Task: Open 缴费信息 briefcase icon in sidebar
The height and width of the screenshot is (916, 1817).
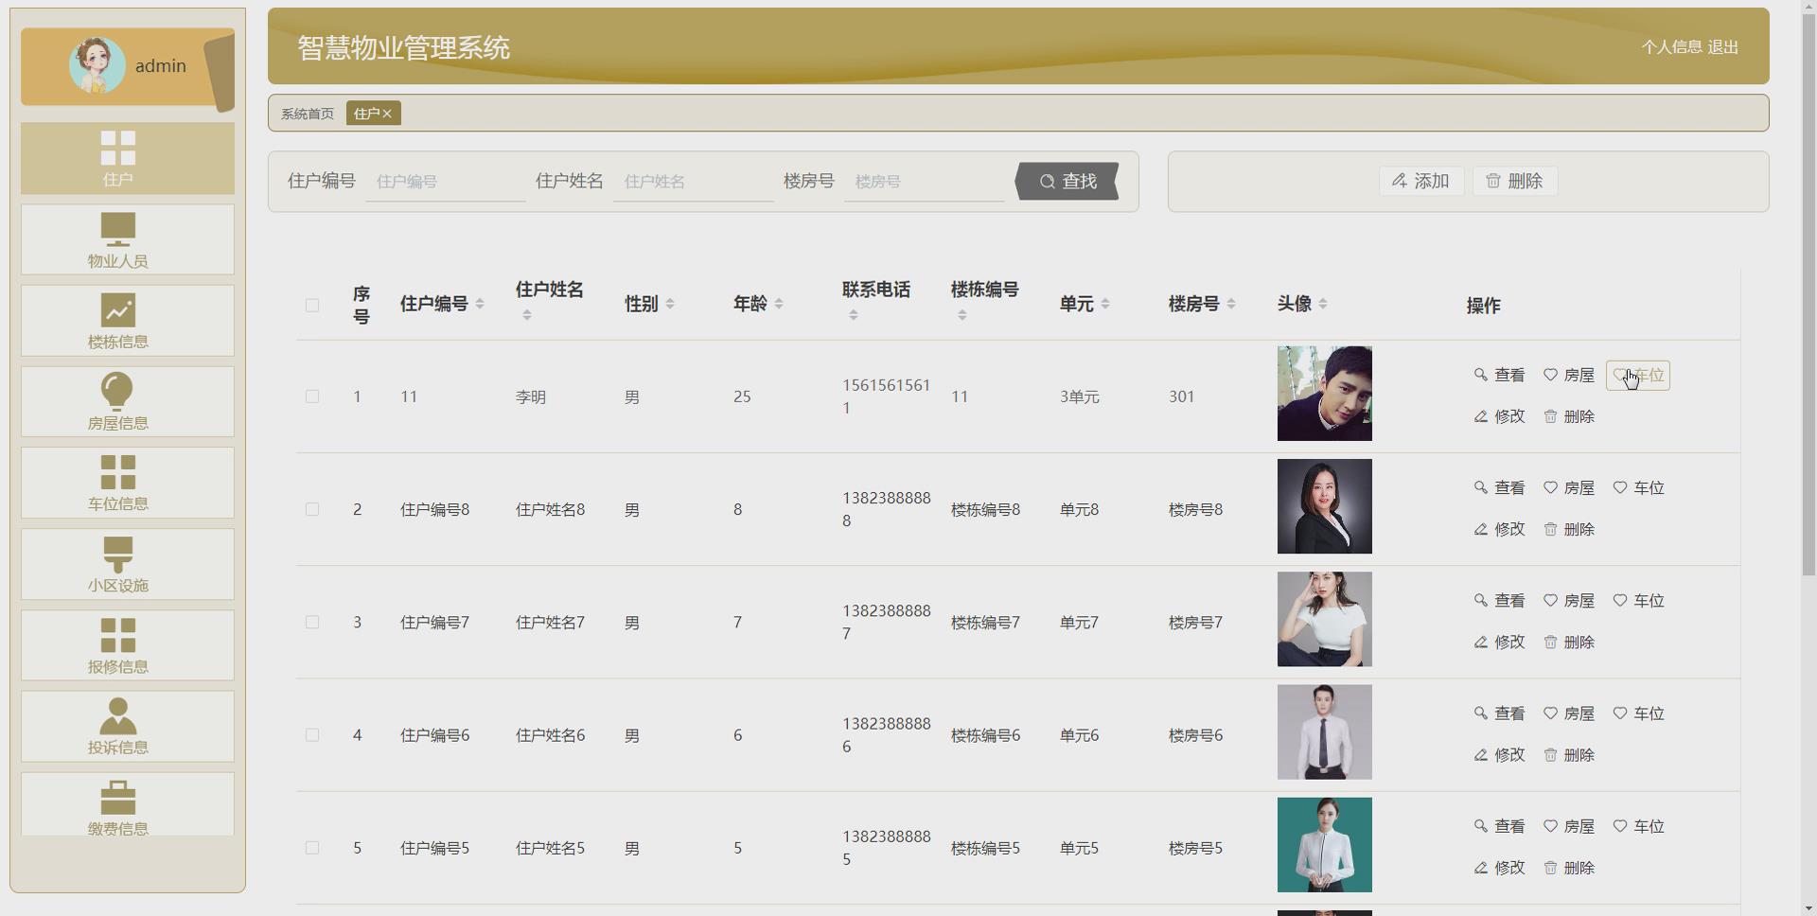Action: (118, 798)
